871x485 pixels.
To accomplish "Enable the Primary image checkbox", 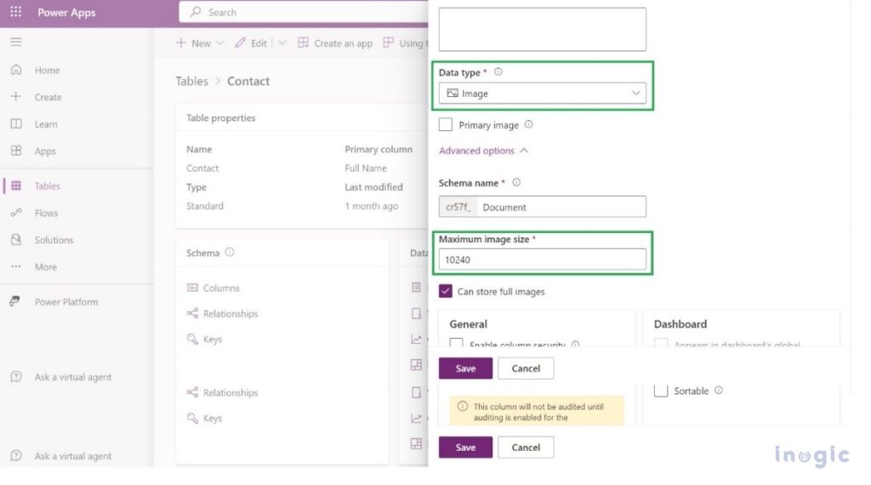I will tap(446, 125).
